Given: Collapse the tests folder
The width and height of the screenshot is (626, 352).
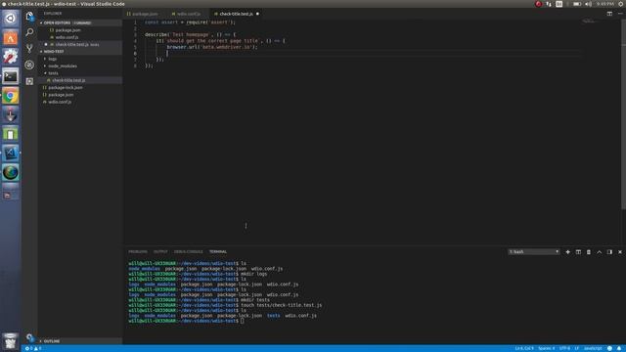Looking at the screenshot, I should [x=53, y=73].
